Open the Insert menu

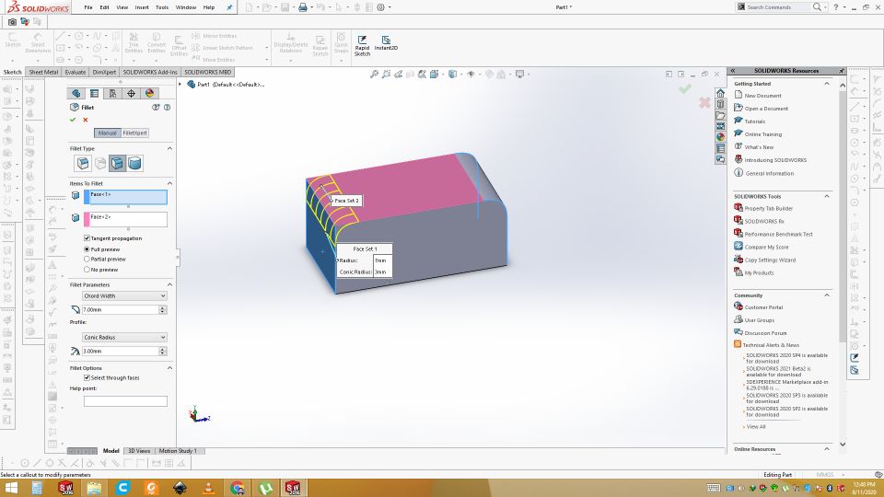142,7
